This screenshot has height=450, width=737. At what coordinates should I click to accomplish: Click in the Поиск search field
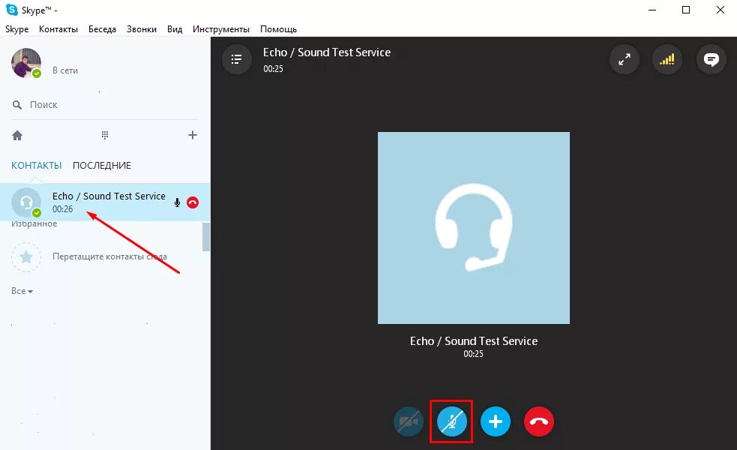105,105
